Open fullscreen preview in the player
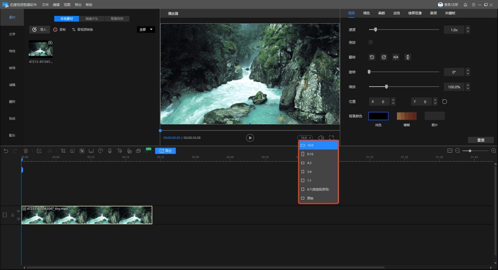 click(x=331, y=137)
